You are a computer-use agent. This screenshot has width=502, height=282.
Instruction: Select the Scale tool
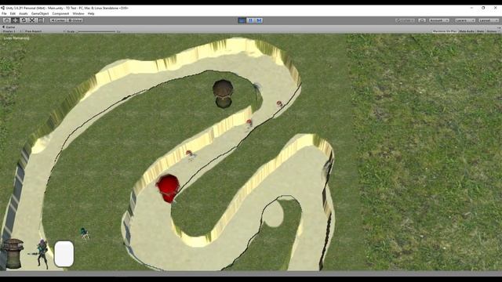click(32, 20)
